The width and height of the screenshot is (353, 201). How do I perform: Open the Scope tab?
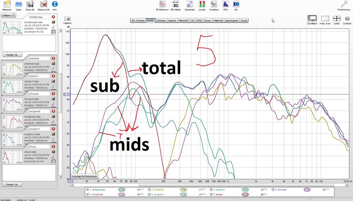pyautogui.click(x=244, y=20)
